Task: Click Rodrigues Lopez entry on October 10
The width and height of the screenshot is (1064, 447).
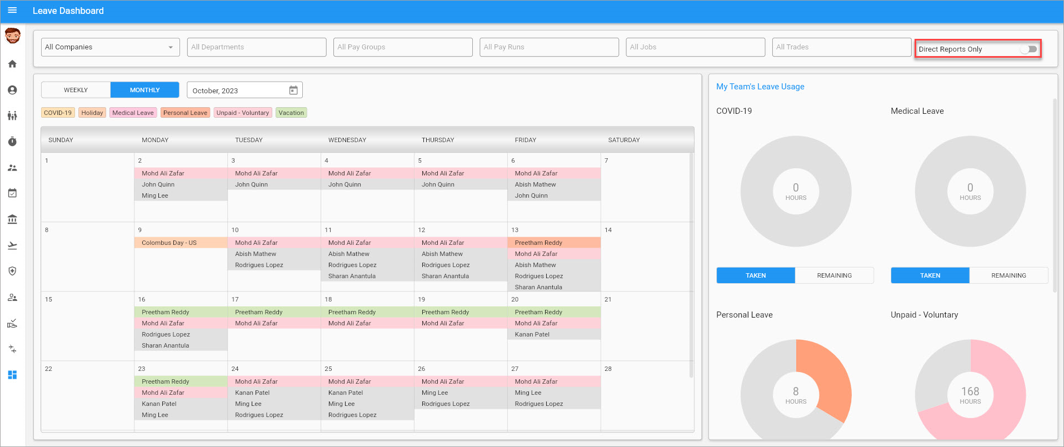Action: point(274,265)
